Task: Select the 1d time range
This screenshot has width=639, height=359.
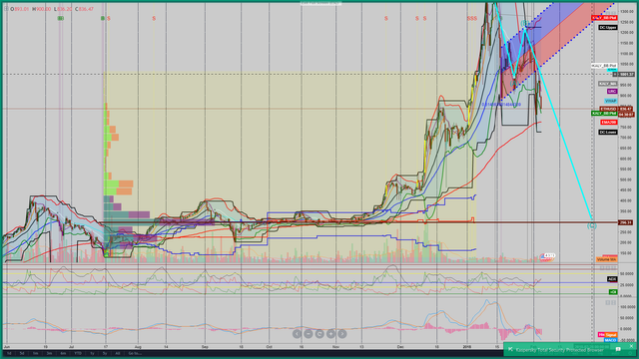Action: tap(9, 353)
